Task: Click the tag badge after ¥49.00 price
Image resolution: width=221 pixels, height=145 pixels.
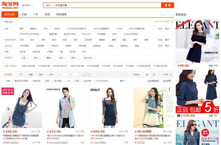Action: coord(149,131)
